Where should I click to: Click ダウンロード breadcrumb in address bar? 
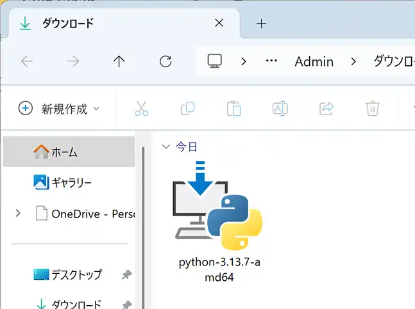(394, 61)
